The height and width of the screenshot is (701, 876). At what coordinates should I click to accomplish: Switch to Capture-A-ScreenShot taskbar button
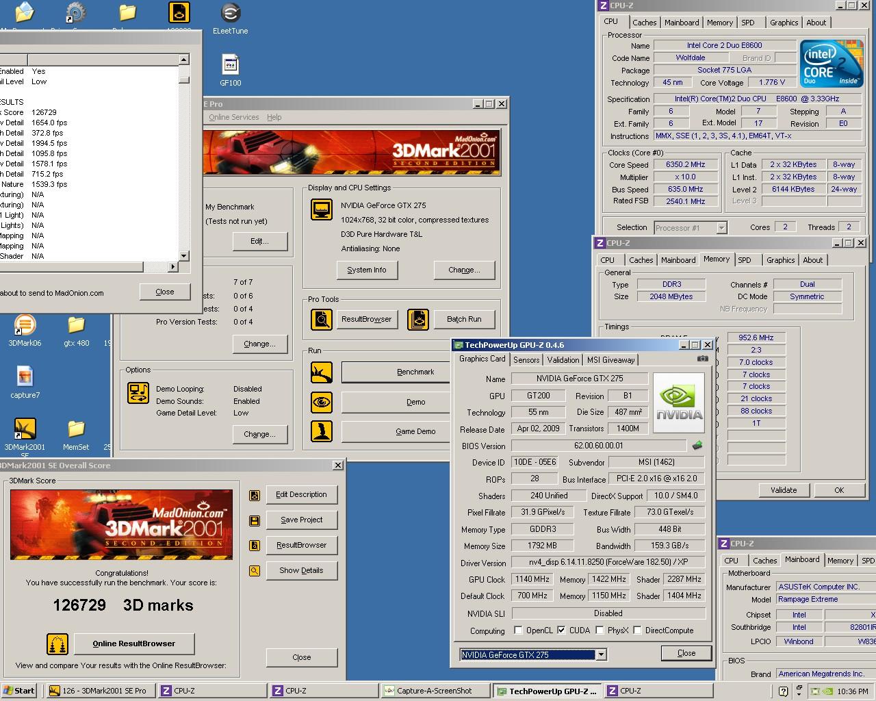pos(436,691)
